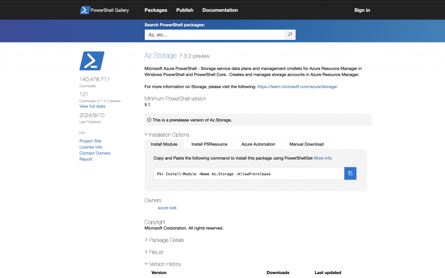Click the Az.Storage package icon
Screen dimensions: 445x278
click(92, 61)
